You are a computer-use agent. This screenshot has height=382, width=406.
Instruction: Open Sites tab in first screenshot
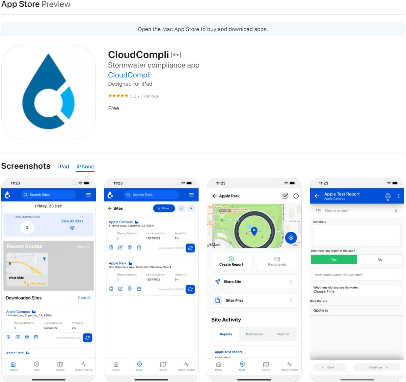click(37, 366)
